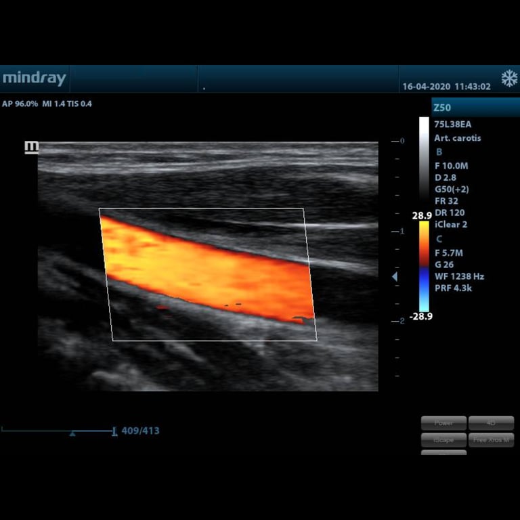520x520 pixels.
Task: Click the PRF 4.3k value
Action: (453, 288)
